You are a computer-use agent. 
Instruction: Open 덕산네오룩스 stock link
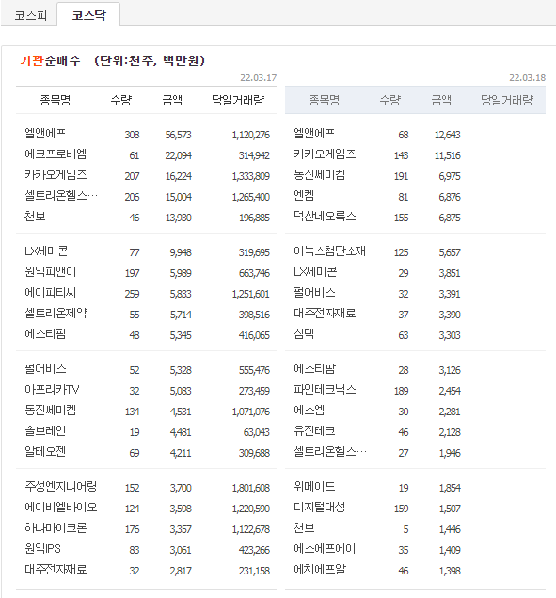(x=325, y=216)
